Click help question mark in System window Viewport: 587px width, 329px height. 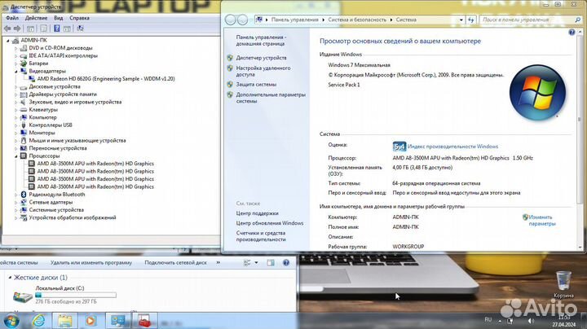coord(572,33)
